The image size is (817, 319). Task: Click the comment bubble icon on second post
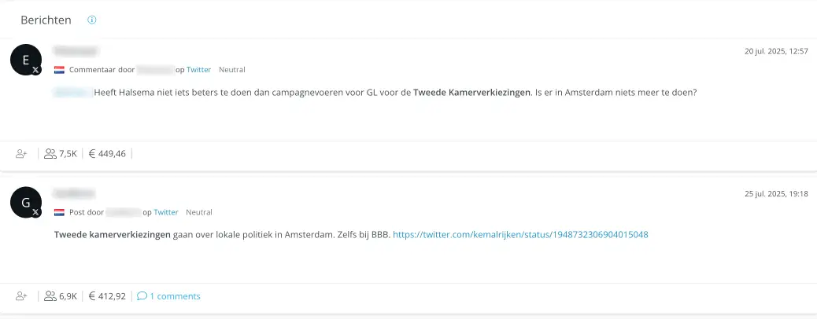(x=142, y=296)
